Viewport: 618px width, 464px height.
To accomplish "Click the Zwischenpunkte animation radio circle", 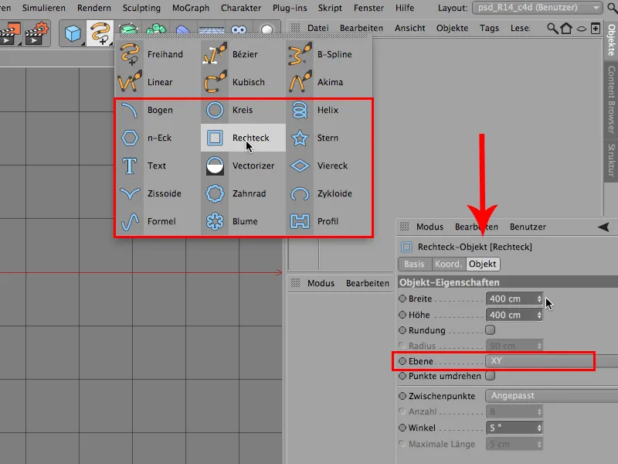I will [402, 396].
